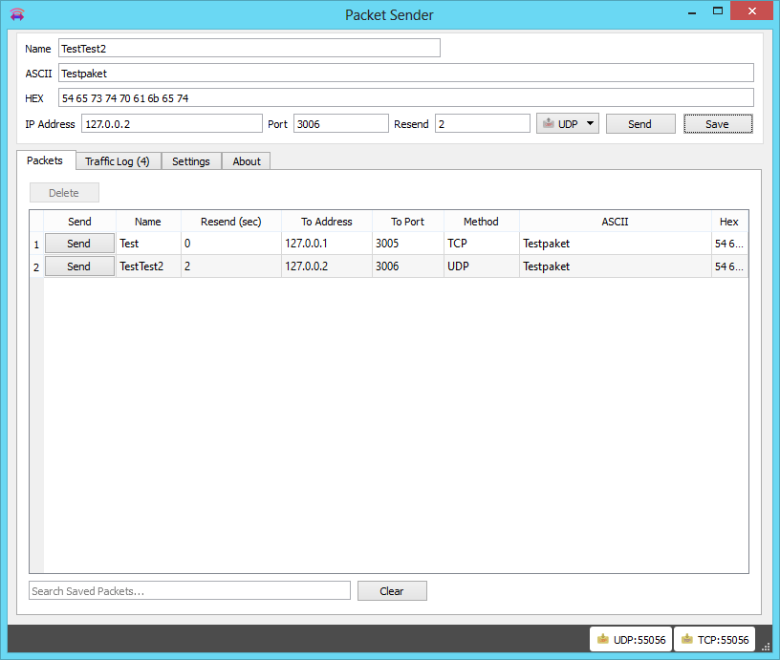Click the resend cell '2' in row 2
780x660 pixels.
point(231,266)
